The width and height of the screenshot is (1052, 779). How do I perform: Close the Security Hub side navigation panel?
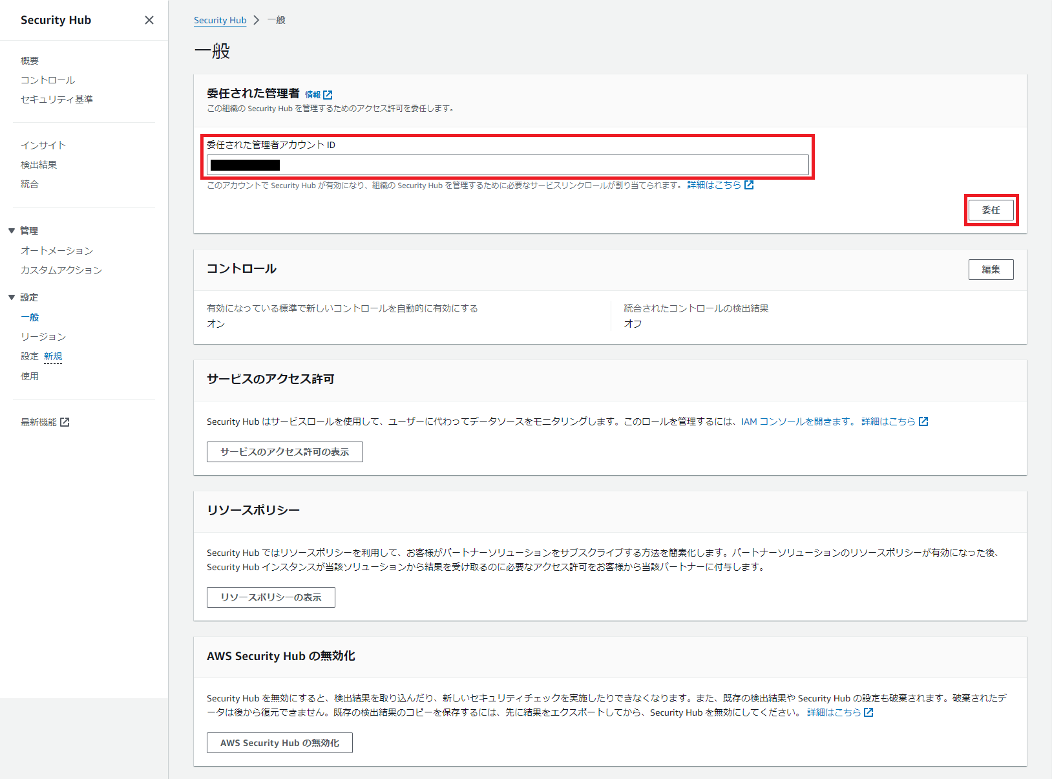pyautogui.click(x=149, y=20)
